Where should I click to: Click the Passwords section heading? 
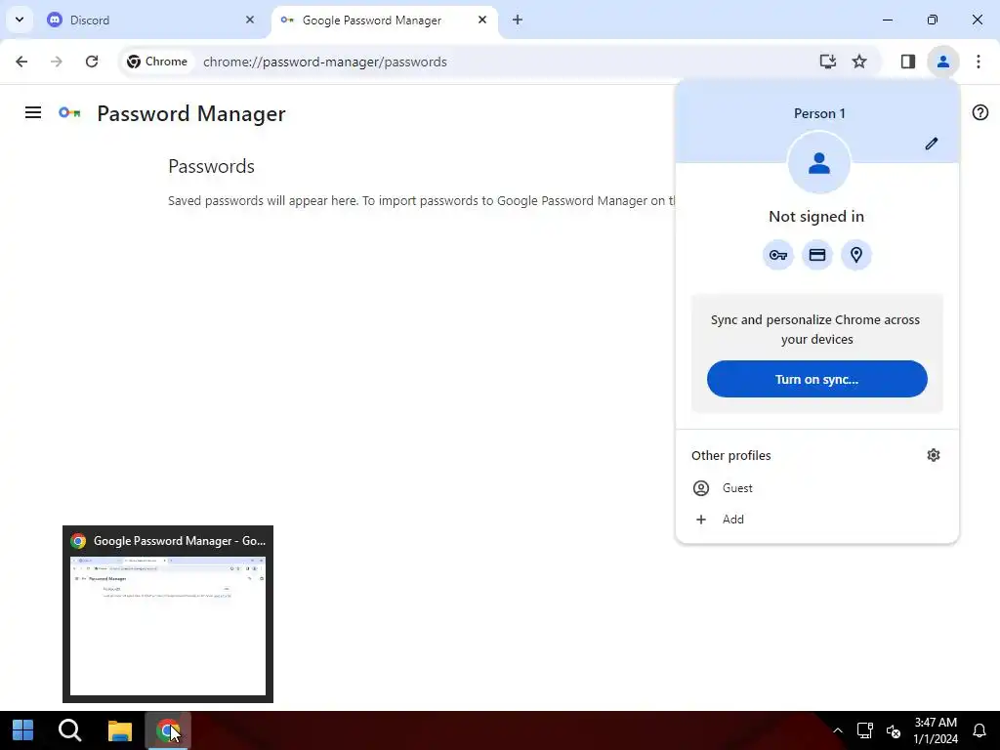click(211, 166)
